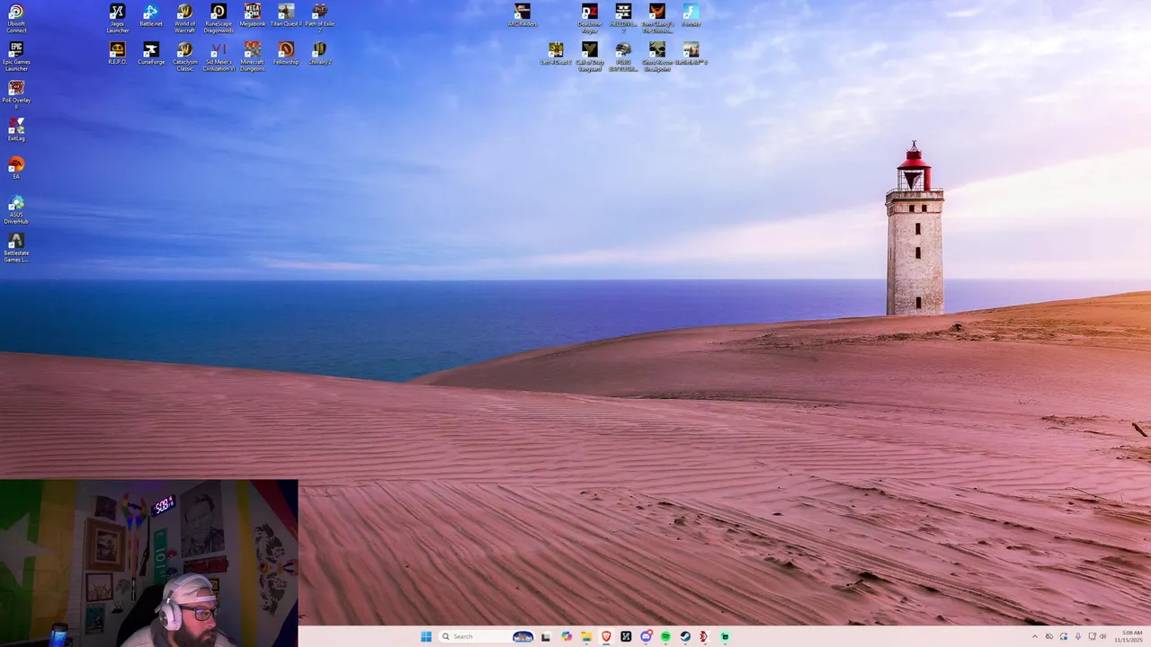The image size is (1151, 647).
Task: Select the Ghost Recon Breakpoint icon
Action: pyautogui.click(x=657, y=56)
